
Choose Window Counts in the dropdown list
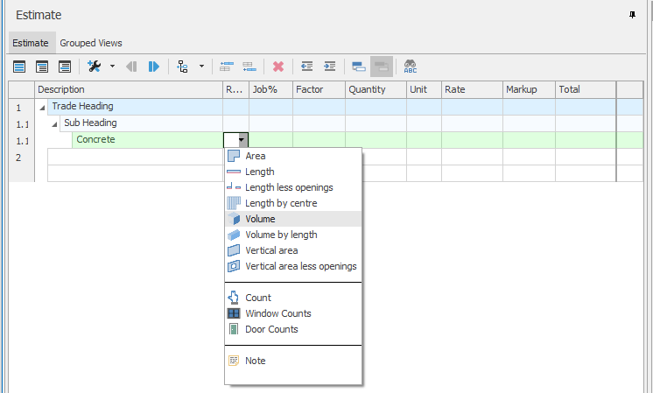pos(277,313)
